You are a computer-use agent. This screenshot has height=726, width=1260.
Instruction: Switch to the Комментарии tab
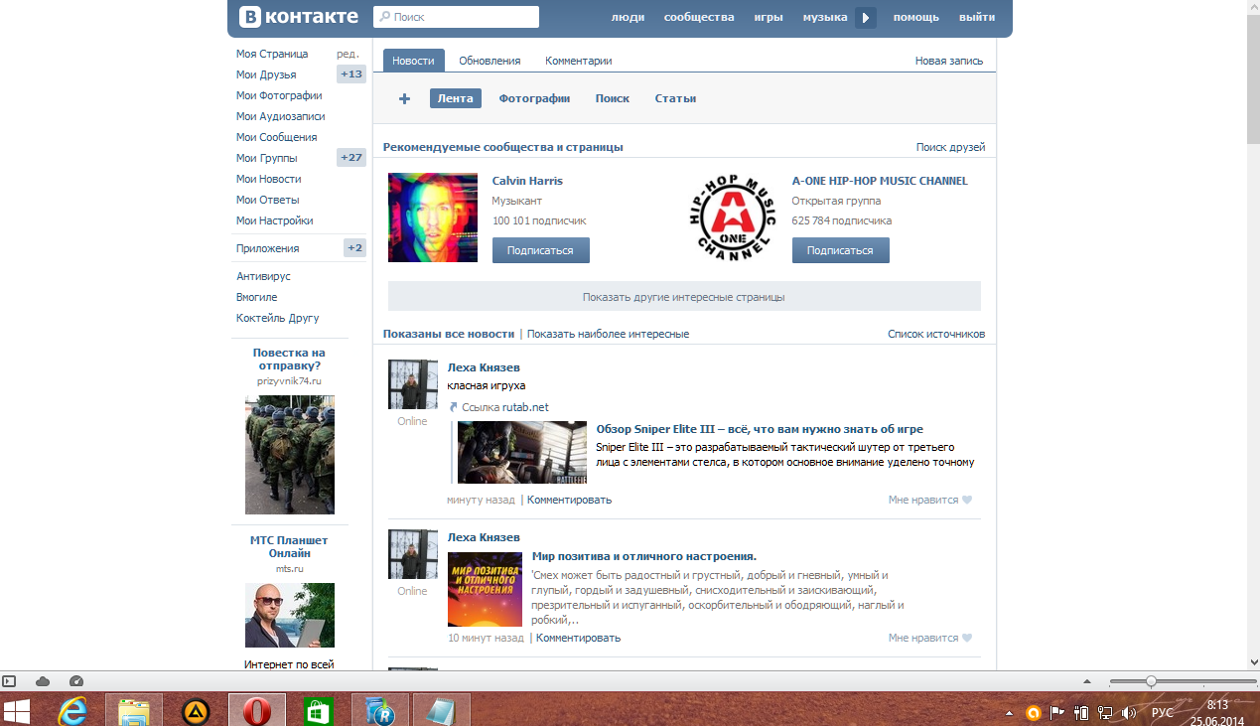[579, 61]
